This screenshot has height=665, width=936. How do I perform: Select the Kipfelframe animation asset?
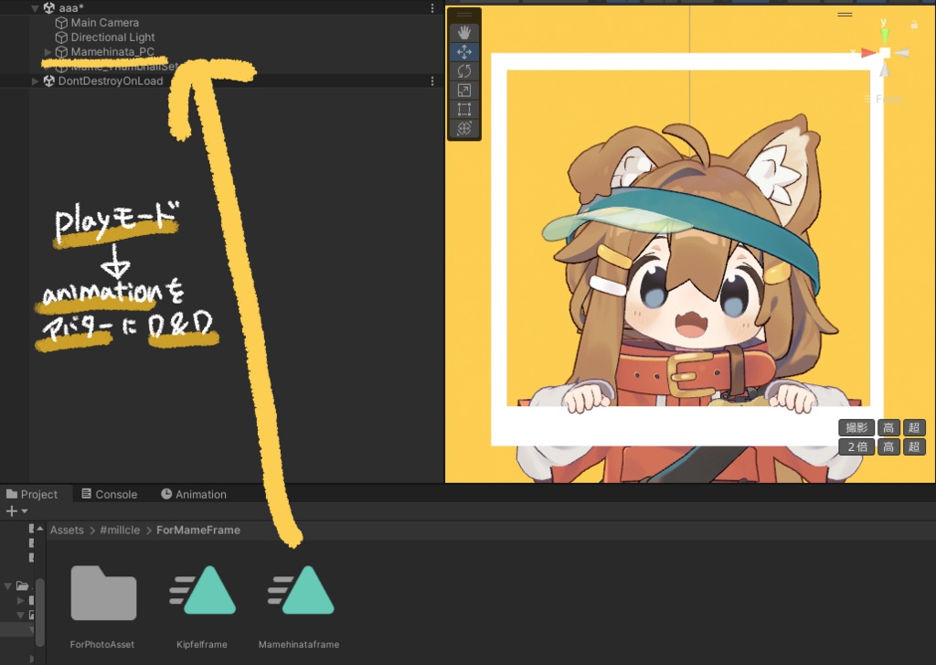202,590
